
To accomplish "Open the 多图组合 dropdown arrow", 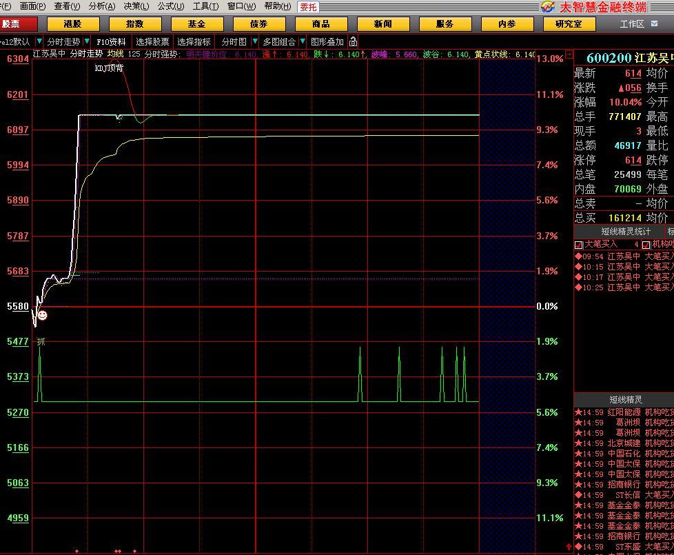I will tap(303, 41).
